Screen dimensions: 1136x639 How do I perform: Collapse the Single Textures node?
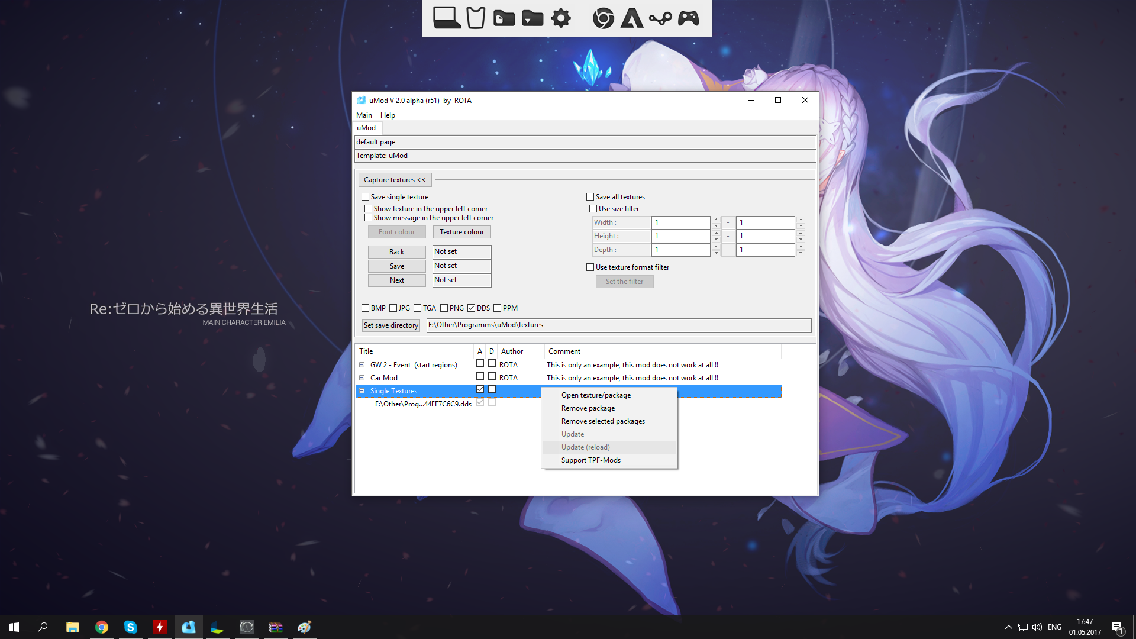coord(362,391)
